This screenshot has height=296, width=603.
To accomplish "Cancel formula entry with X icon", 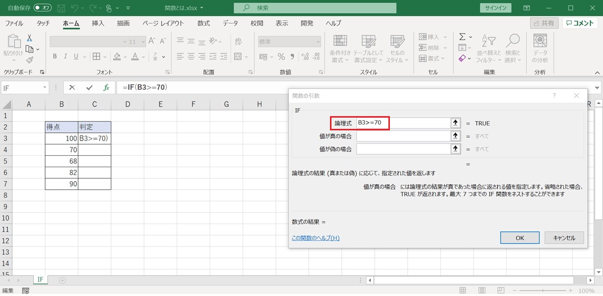I will coord(72,88).
